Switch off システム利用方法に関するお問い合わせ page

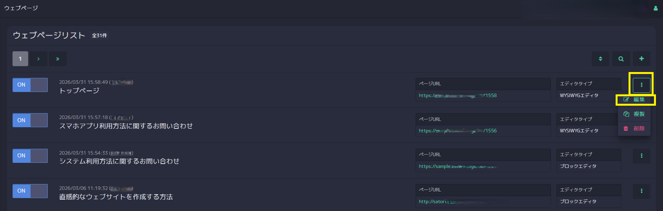coord(30,156)
